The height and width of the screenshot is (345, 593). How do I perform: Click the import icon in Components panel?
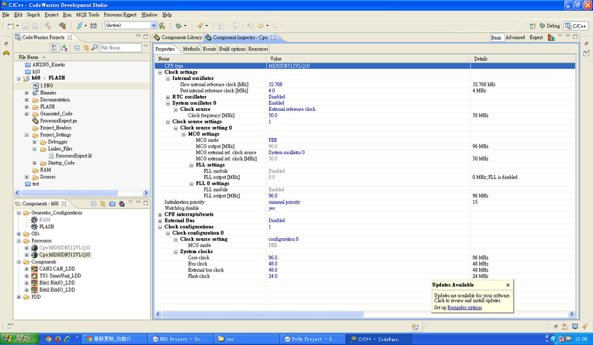[122, 204]
